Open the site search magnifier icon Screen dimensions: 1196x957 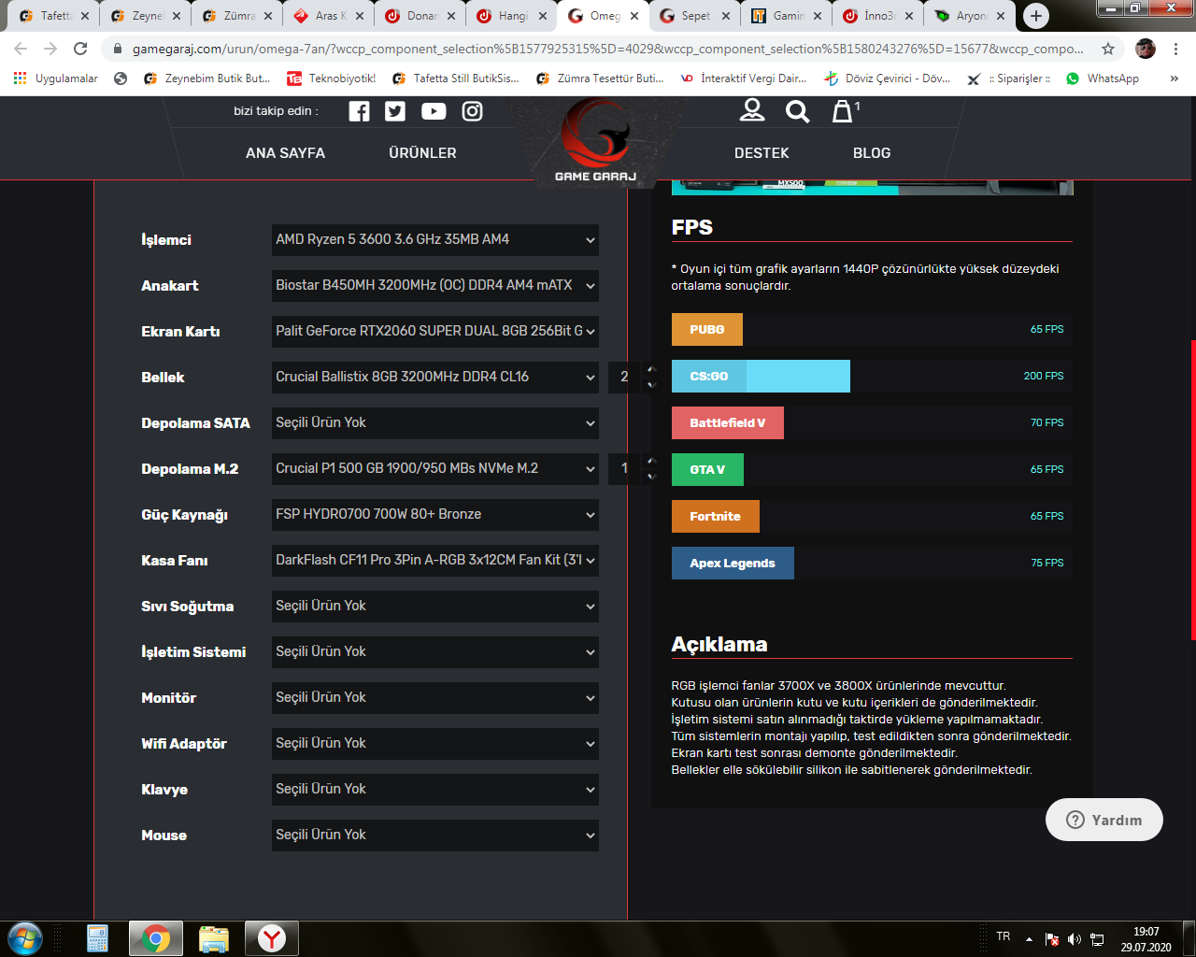click(x=797, y=111)
